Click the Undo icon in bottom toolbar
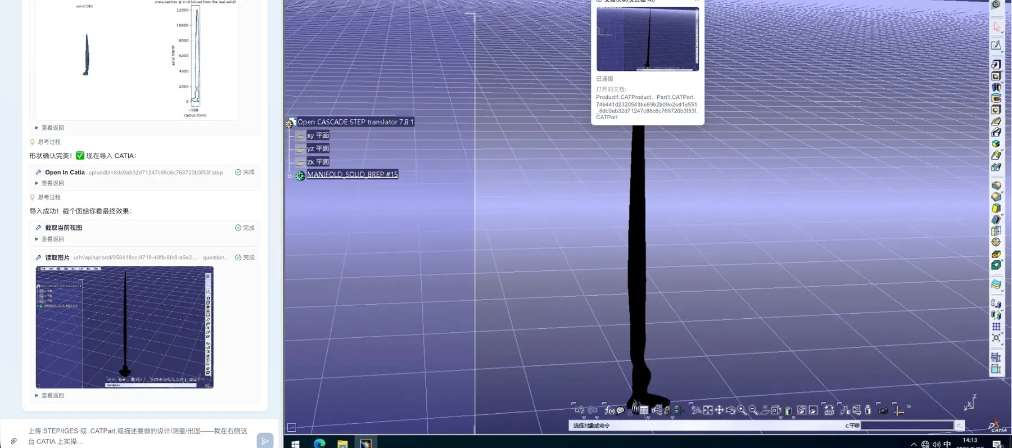The image size is (1012, 448). pos(580,410)
